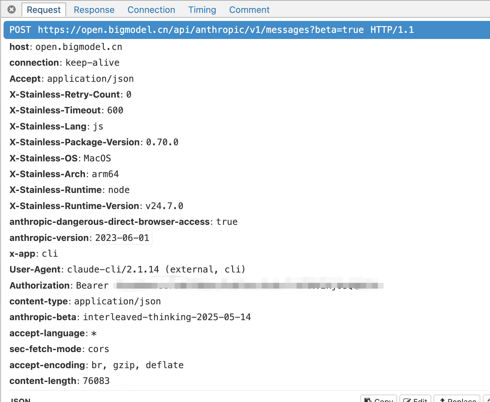490x402 pixels.
Task: Close the request detail panel
Action: point(12,10)
